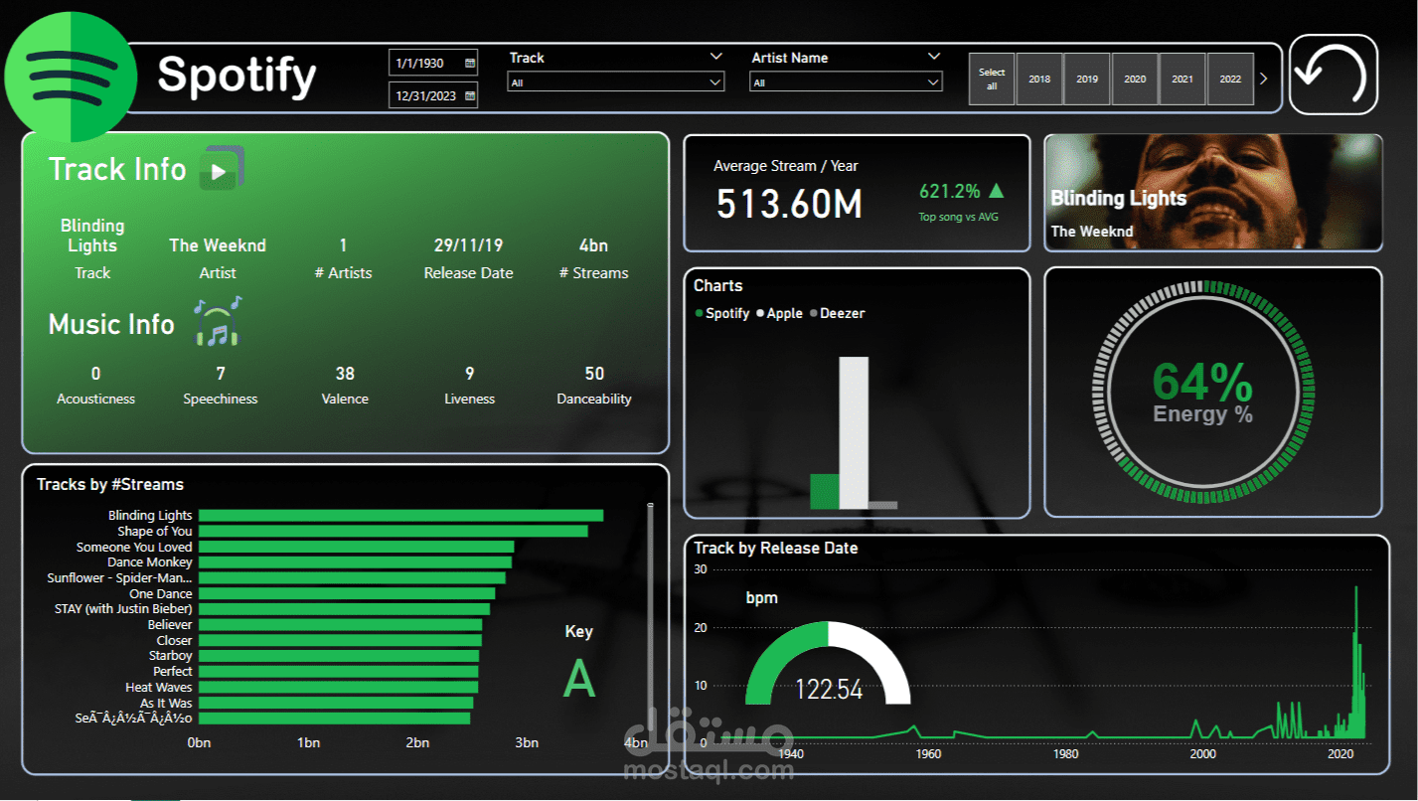The height and width of the screenshot is (801, 1418).
Task: Click the play icon beside Track Info
Action: pos(222,169)
